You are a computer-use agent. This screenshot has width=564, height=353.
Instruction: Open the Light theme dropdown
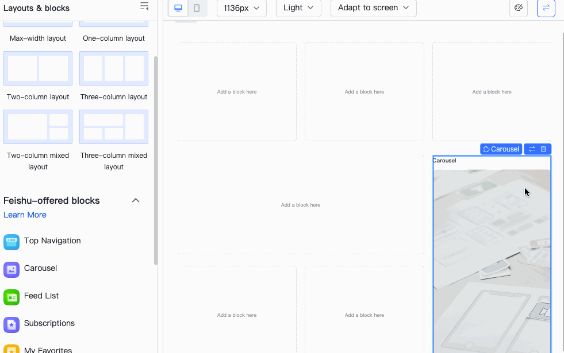pyautogui.click(x=298, y=8)
